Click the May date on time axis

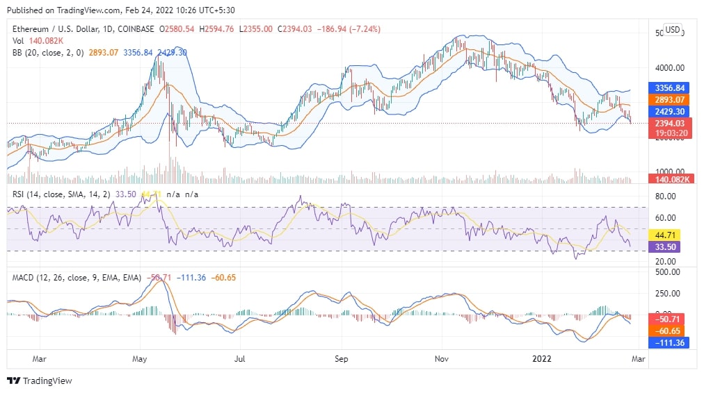point(139,359)
